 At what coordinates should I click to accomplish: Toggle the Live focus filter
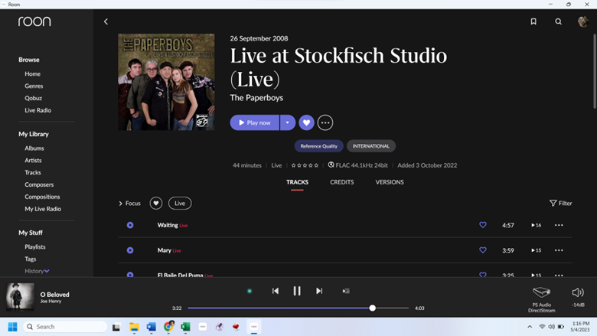pyautogui.click(x=180, y=203)
